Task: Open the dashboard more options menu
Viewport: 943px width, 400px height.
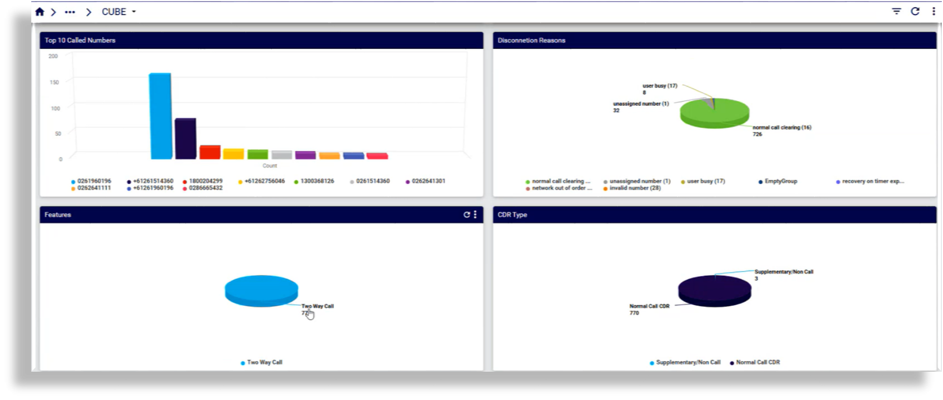Action: click(934, 11)
